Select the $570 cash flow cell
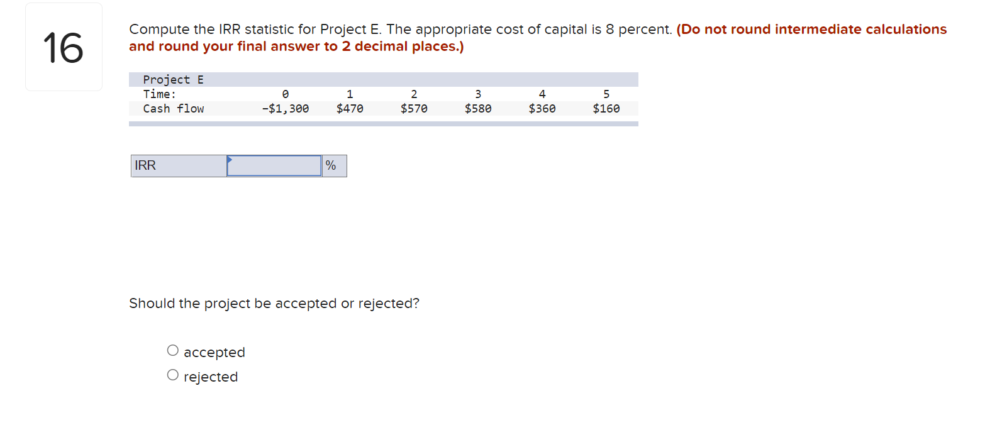 (414, 108)
